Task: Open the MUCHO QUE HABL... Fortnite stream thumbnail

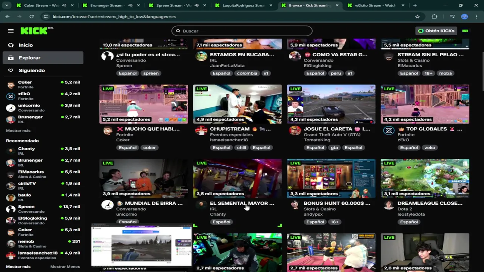Action: (144, 104)
